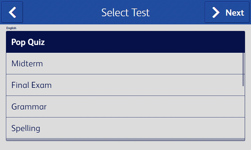The width and height of the screenshot is (251, 150).
Task: Click the Final Exam text label
Action: point(31,85)
